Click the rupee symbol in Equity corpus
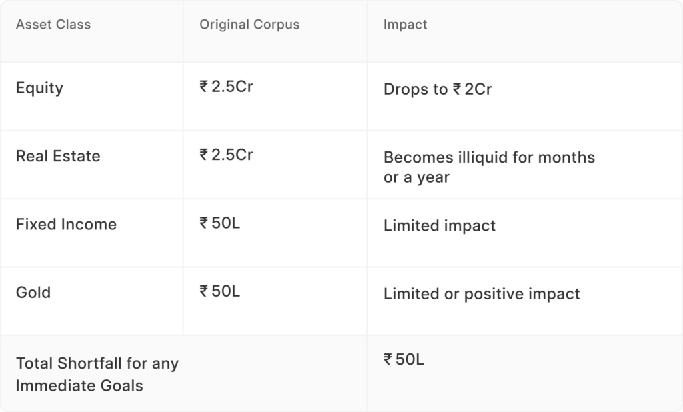 203,86
